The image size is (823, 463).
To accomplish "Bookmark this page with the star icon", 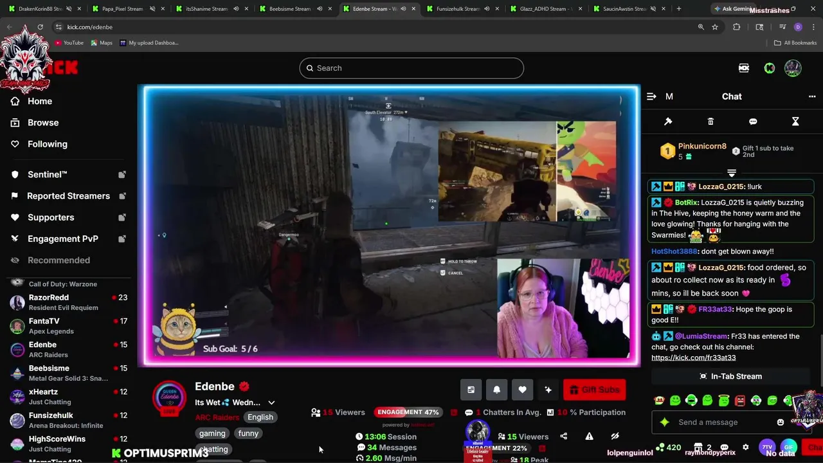I will click(x=715, y=27).
